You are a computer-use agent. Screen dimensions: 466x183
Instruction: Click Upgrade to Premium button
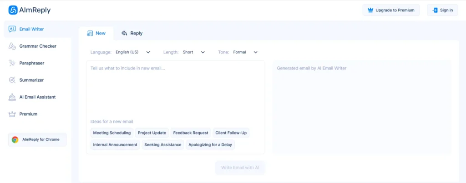coord(391,10)
